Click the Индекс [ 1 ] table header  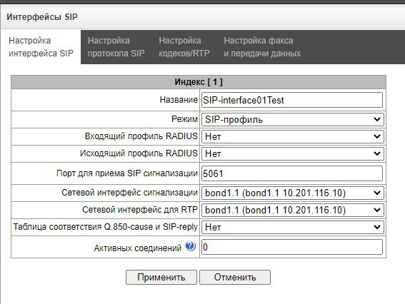click(199, 82)
